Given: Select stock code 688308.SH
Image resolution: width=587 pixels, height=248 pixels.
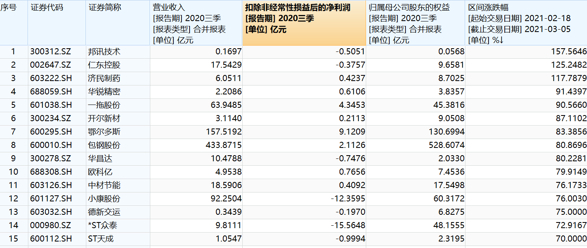Looking at the screenshot, I should point(51,172).
